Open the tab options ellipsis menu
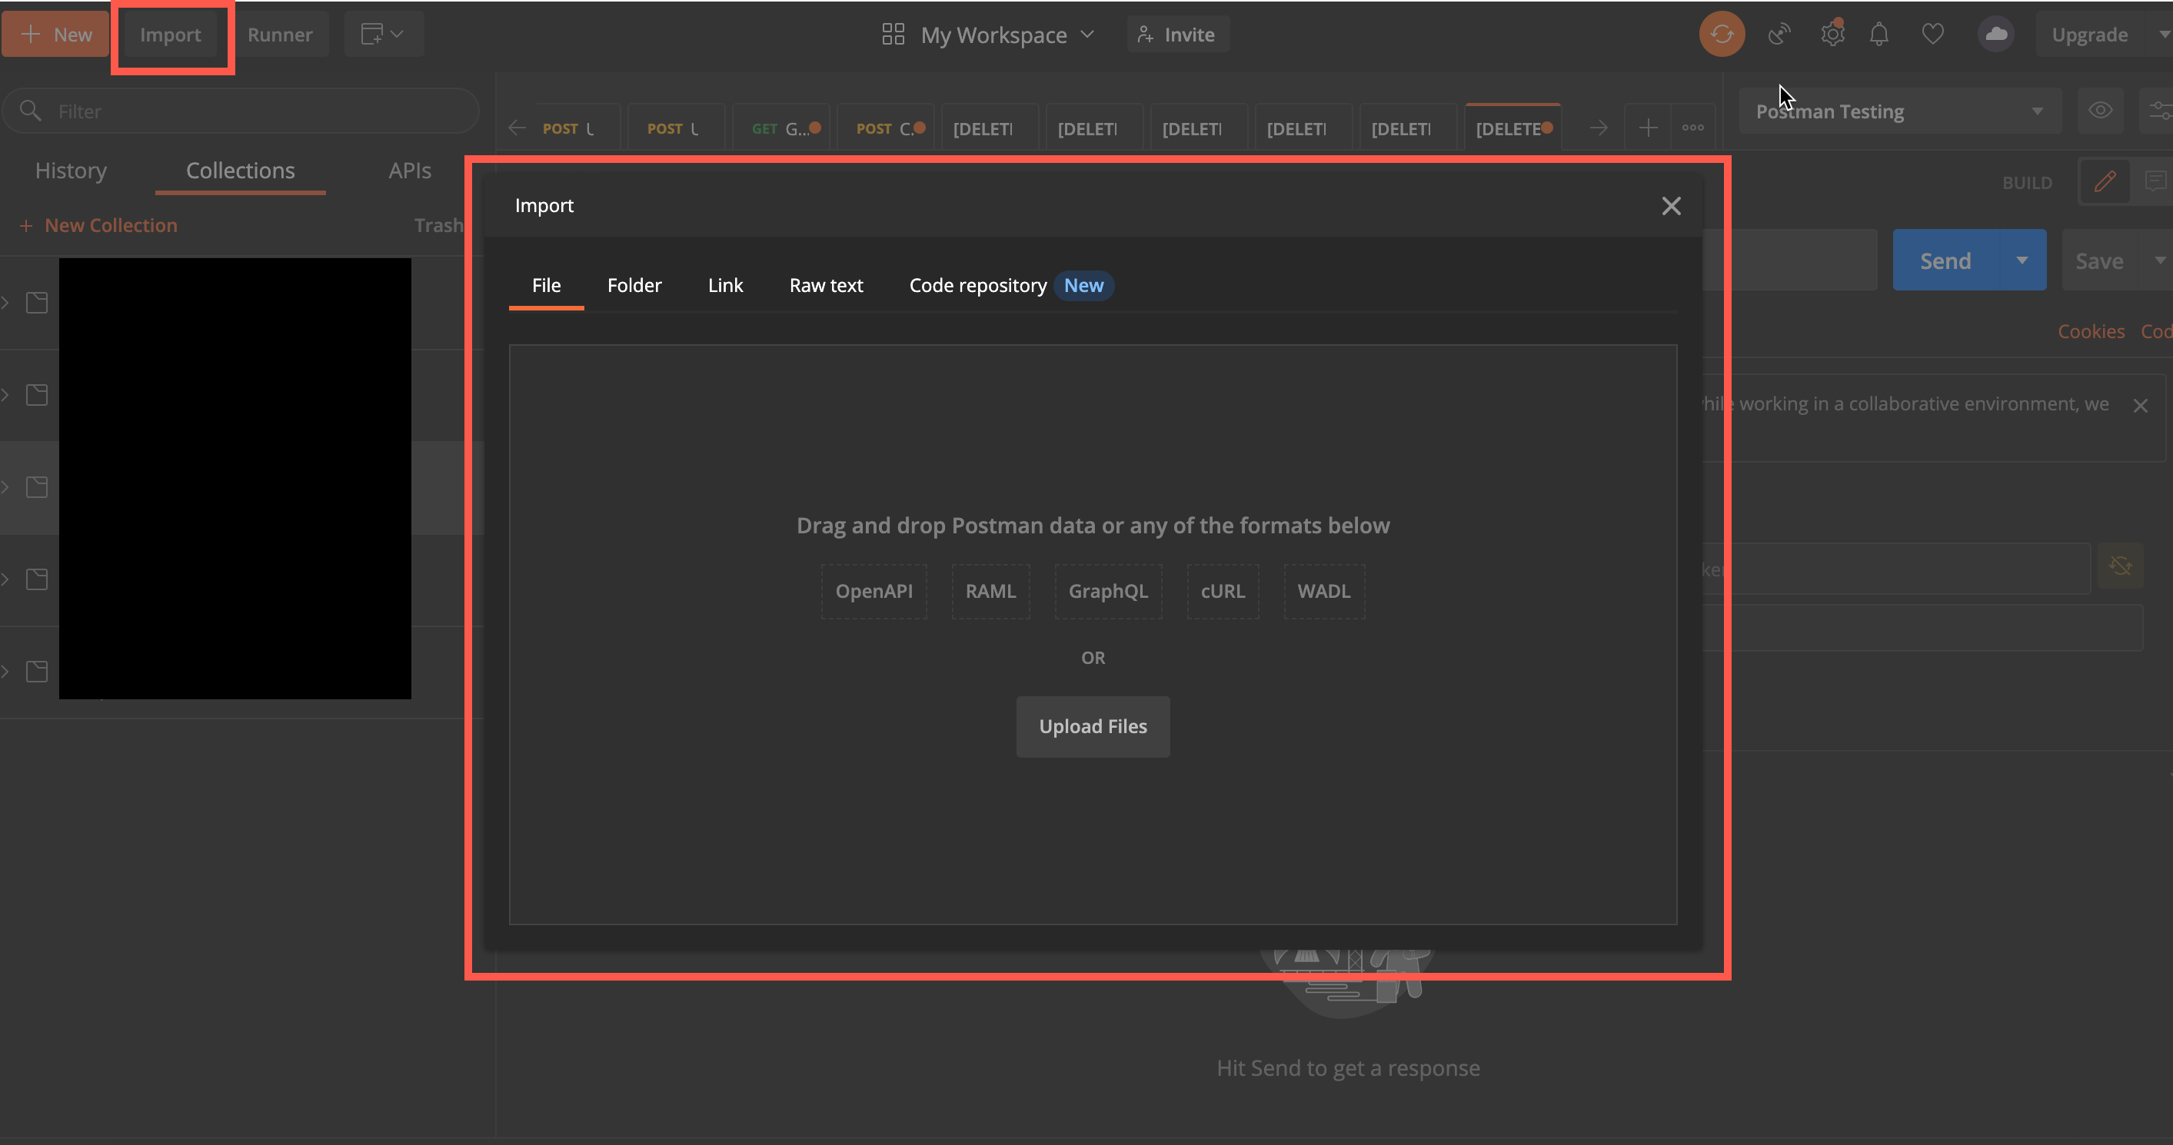The width and height of the screenshot is (2173, 1145). pyautogui.click(x=1693, y=128)
